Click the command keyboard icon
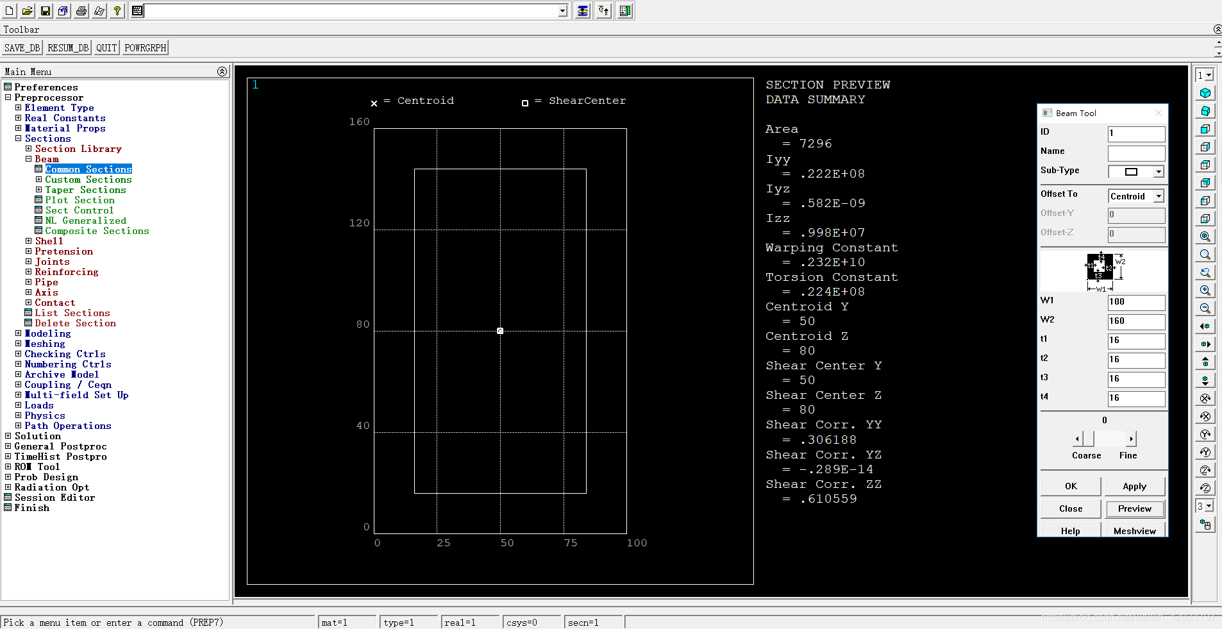This screenshot has width=1222, height=629. coord(137,10)
